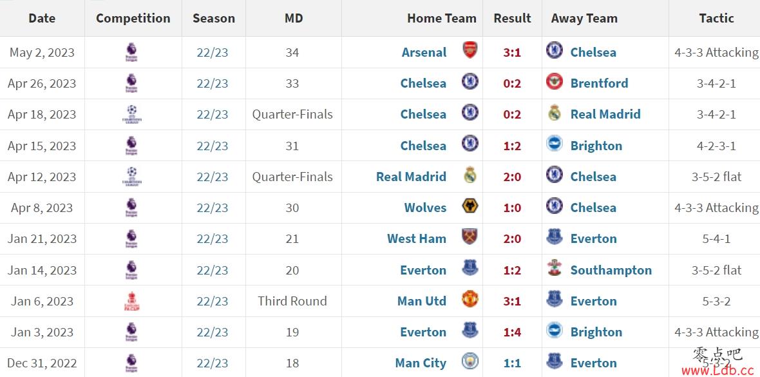This screenshot has height=377, width=760.
Task: Click the Premier League logo for May 2
Action: click(x=131, y=52)
